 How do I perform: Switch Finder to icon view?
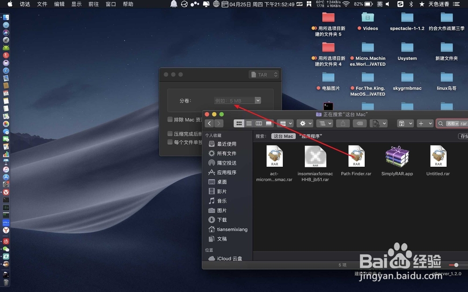239,123
